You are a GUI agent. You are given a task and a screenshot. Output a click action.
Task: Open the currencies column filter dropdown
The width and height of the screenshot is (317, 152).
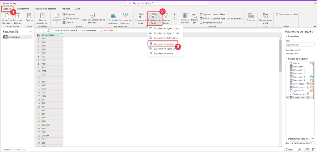(61, 35)
